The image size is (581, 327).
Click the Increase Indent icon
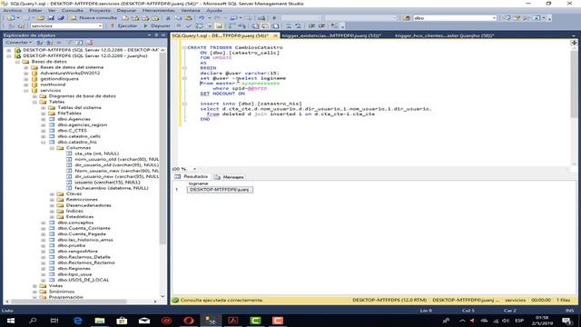click(321, 26)
